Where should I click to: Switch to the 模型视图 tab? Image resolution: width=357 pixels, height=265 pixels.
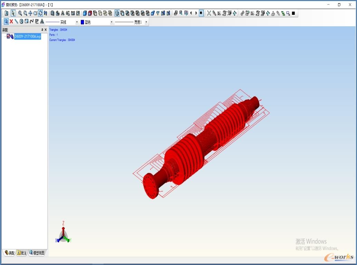point(37,253)
